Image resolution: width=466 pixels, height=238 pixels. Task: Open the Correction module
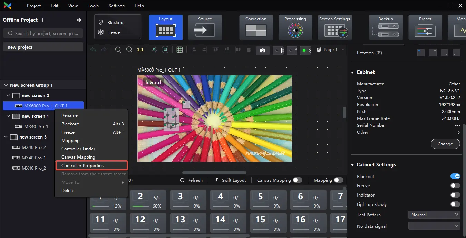point(256,27)
